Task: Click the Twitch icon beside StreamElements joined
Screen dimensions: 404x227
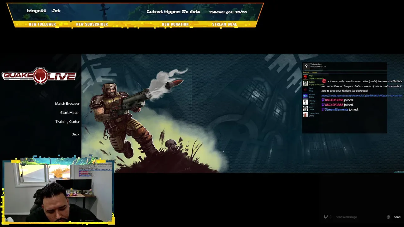Action: (323, 109)
